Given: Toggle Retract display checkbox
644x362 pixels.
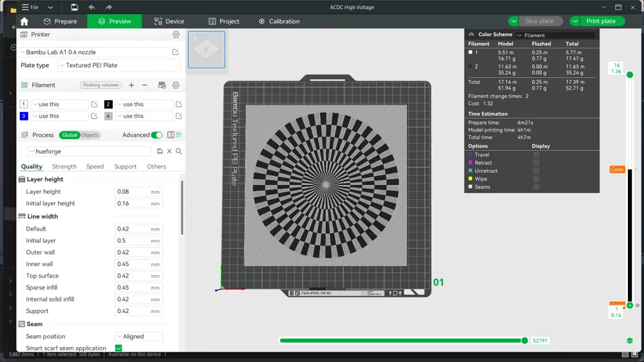Looking at the screenshot, I should 536,163.
